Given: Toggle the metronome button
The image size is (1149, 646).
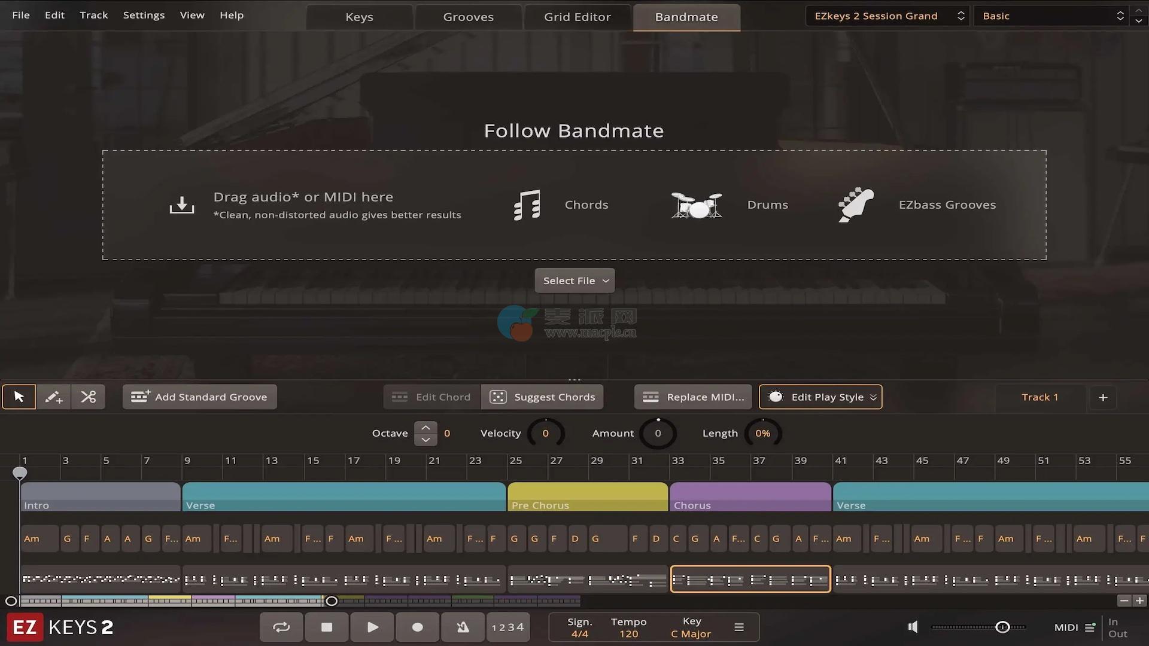Looking at the screenshot, I should [463, 627].
